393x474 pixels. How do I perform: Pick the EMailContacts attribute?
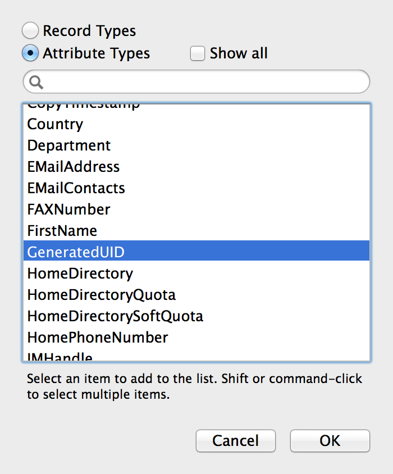coord(196,188)
